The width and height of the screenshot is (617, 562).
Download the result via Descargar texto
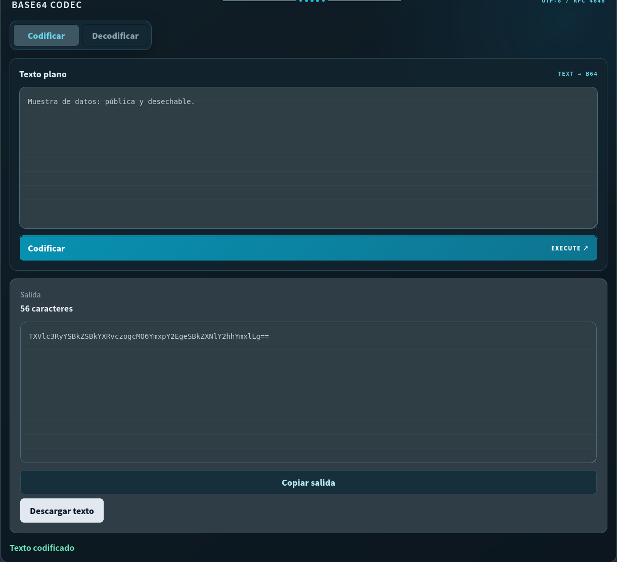click(x=62, y=510)
